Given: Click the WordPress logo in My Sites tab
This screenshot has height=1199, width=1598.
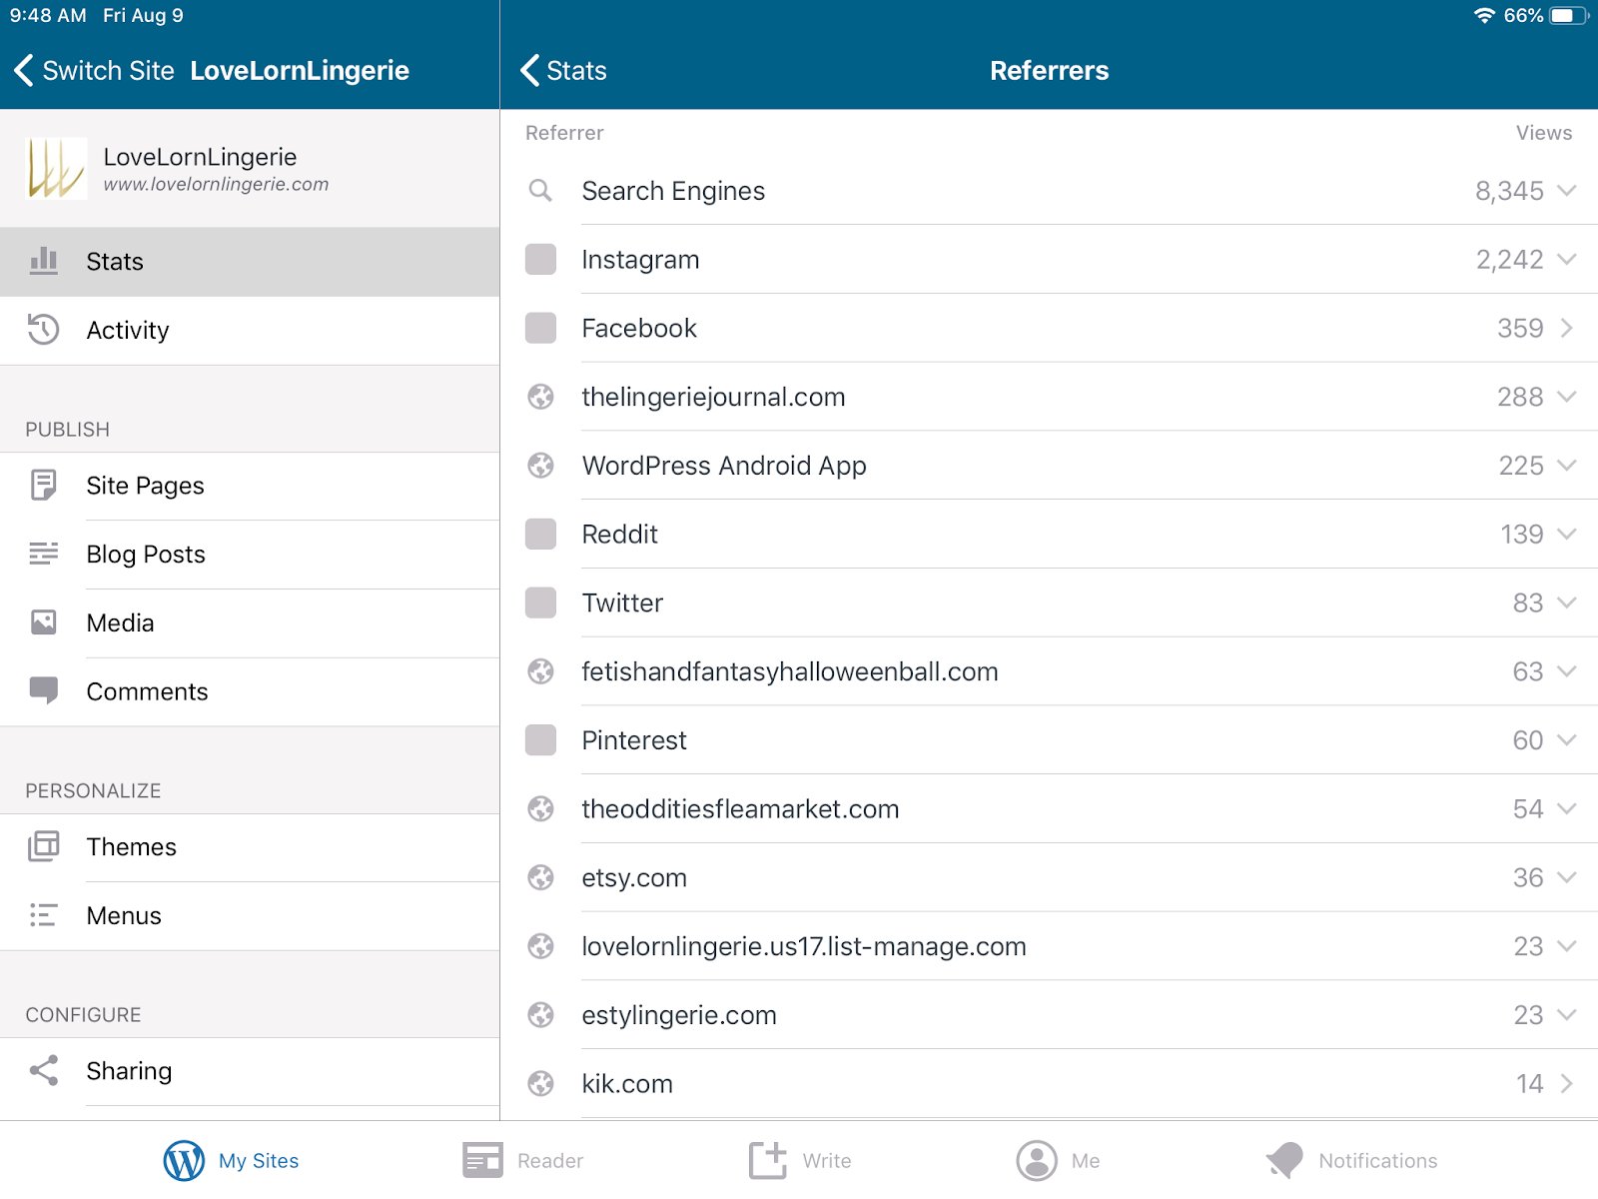Looking at the screenshot, I should [184, 1160].
